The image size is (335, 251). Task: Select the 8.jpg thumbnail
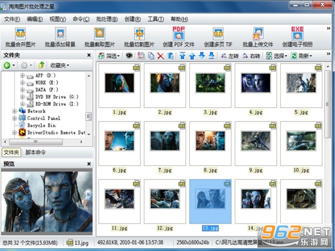coord(210,147)
